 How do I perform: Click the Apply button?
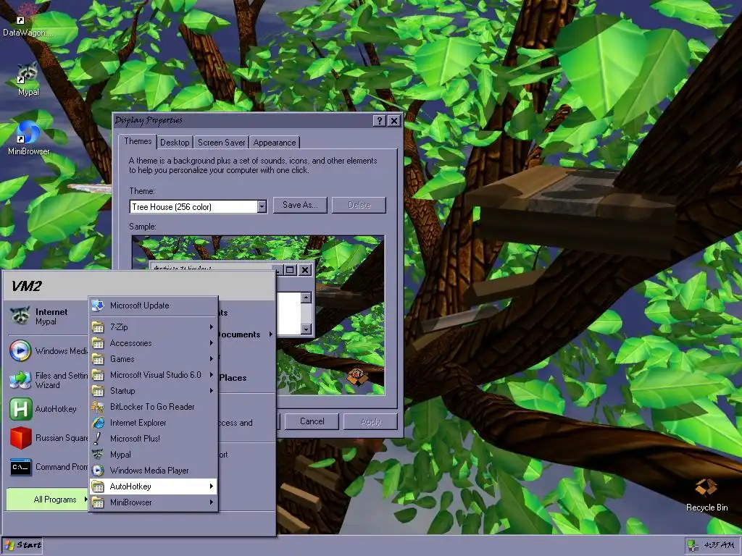(370, 421)
